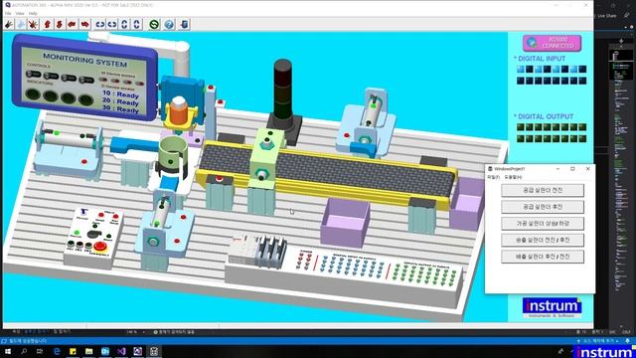The width and height of the screenshot is (636, 358).
Task: Click the blue exit door toolbar icon
Action: tap(184, 24)
